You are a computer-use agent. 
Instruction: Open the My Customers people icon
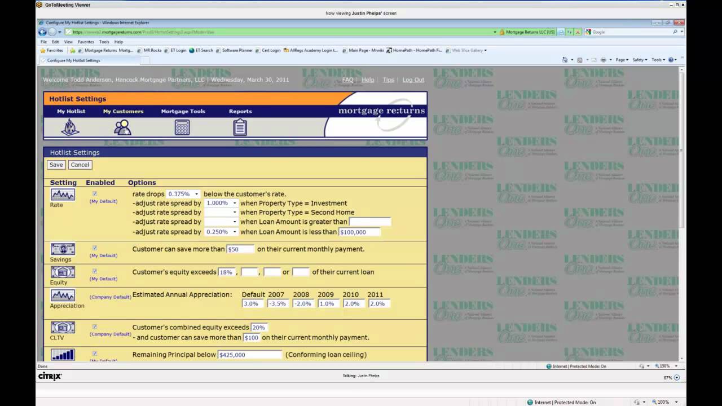point(122,127)
